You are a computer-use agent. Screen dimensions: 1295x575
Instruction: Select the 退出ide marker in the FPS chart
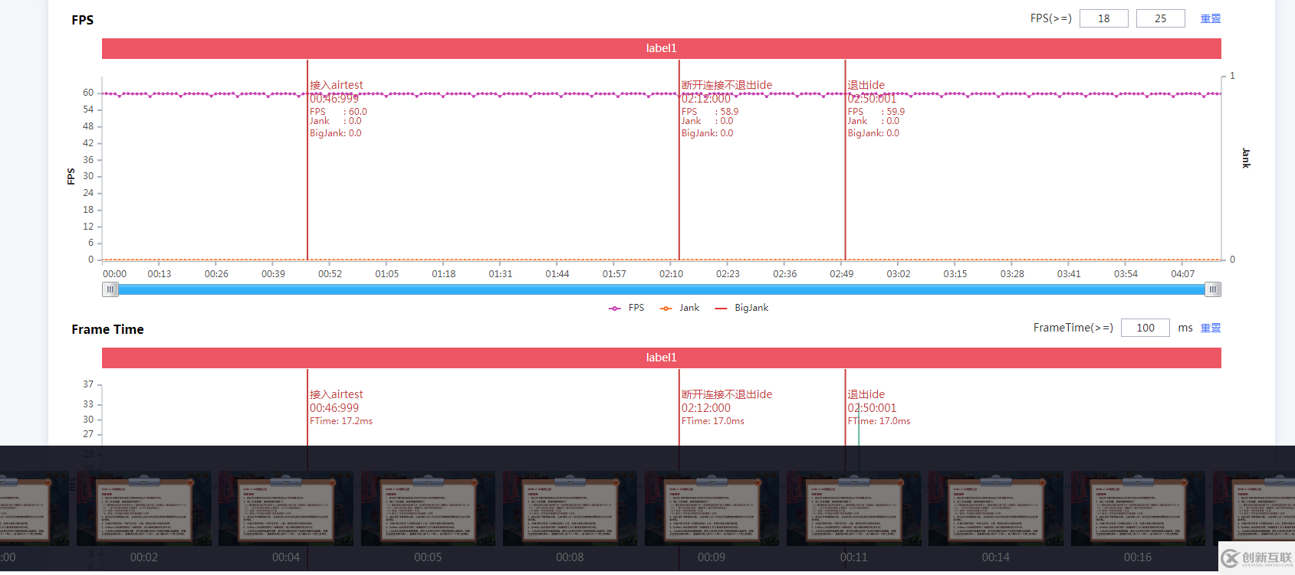tap(866, 85)
